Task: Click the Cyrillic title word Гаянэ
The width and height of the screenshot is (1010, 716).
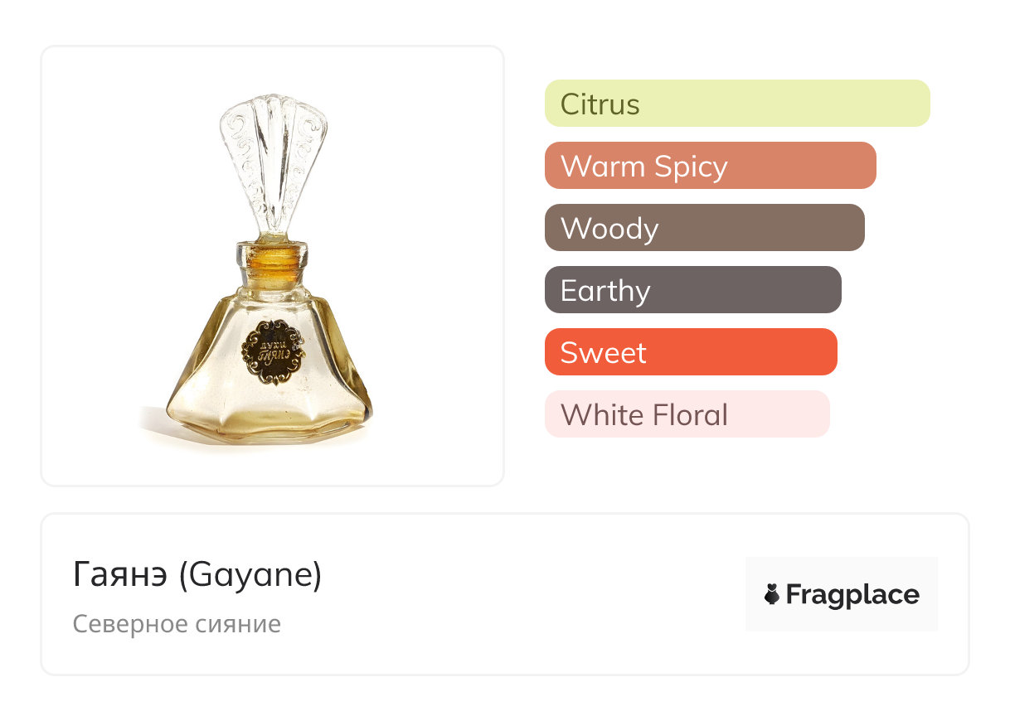Action: (120, 575)
